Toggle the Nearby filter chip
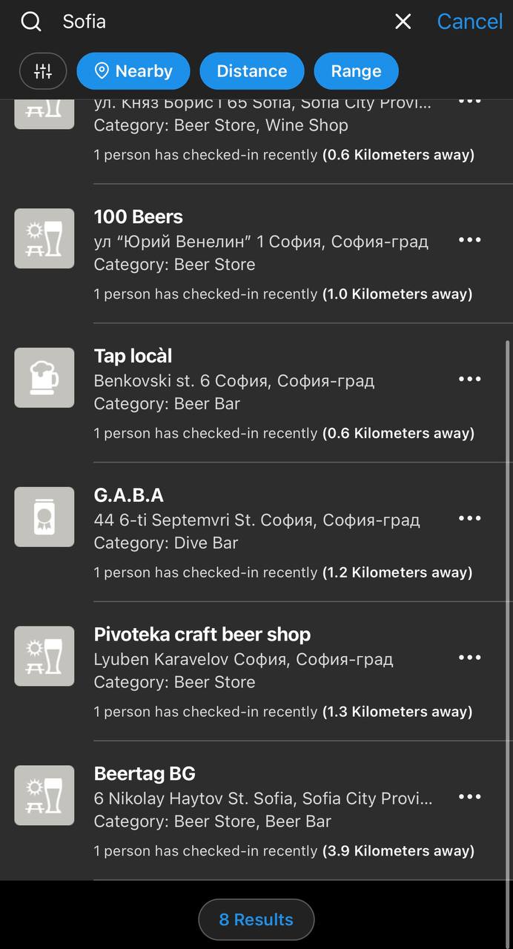 [x=133, y=71]
